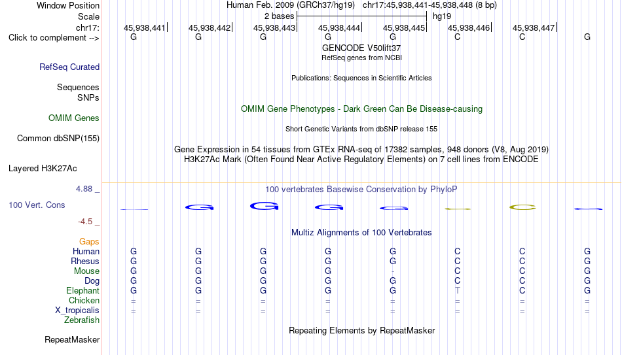Select the Window Position label
The height and width of the screenshot is (355, 622).
68,5
